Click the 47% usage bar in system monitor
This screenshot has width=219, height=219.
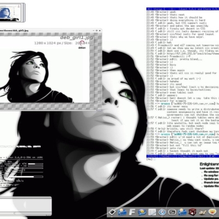(36, 164)
